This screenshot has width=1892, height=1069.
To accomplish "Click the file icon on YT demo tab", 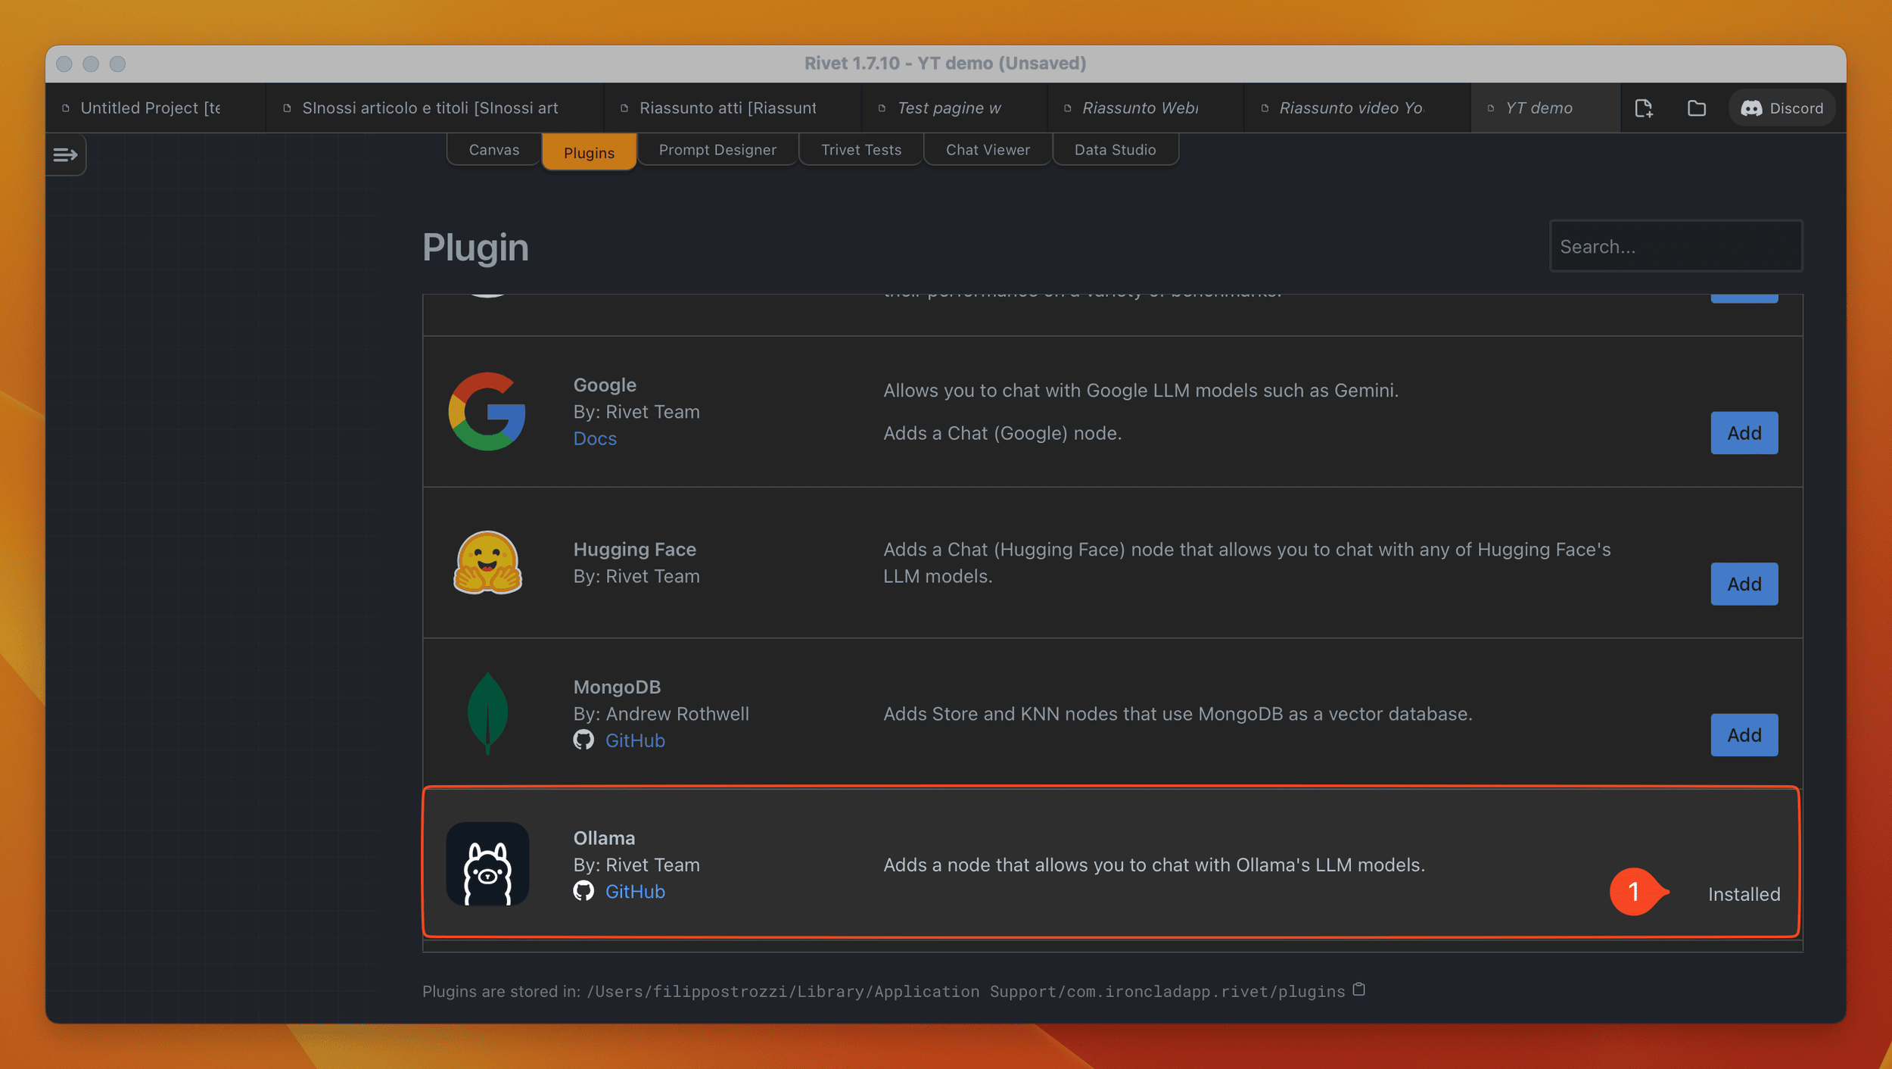I will 1491,108.
